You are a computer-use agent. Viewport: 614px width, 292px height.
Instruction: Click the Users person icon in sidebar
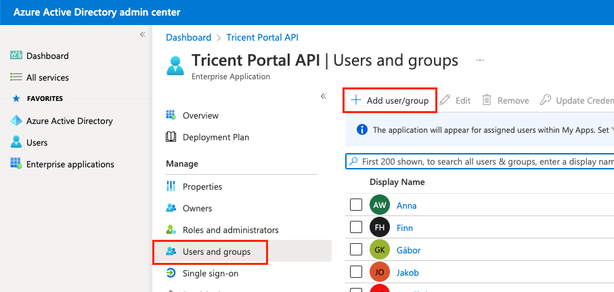point(16,142)
